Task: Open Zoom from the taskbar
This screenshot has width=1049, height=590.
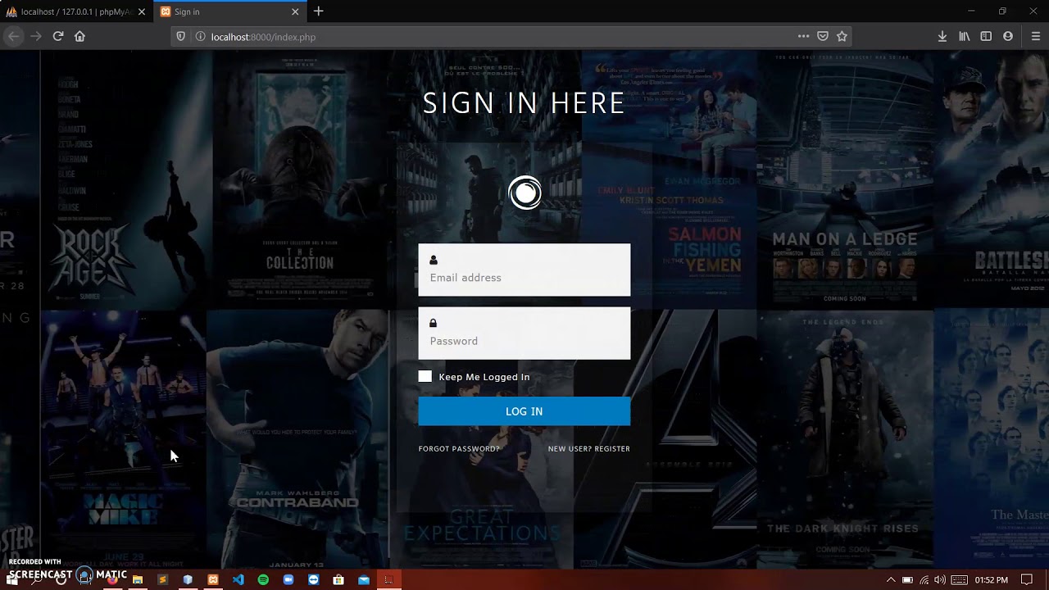Action: (288, 580)
